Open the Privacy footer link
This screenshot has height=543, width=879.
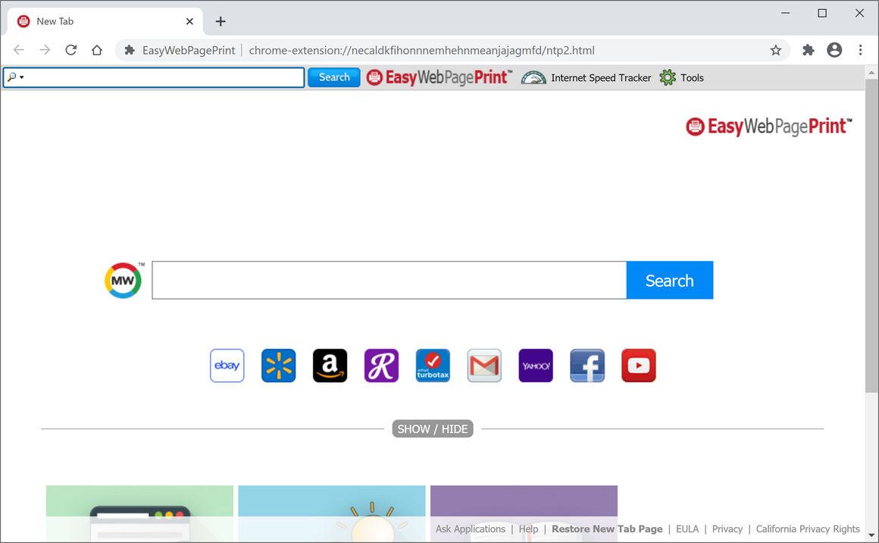click(x=727, y=529)
